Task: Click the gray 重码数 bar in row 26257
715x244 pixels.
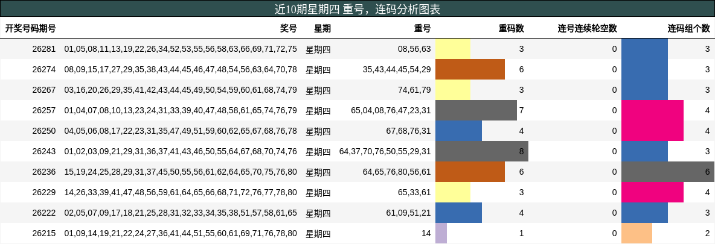Action: 476,110
